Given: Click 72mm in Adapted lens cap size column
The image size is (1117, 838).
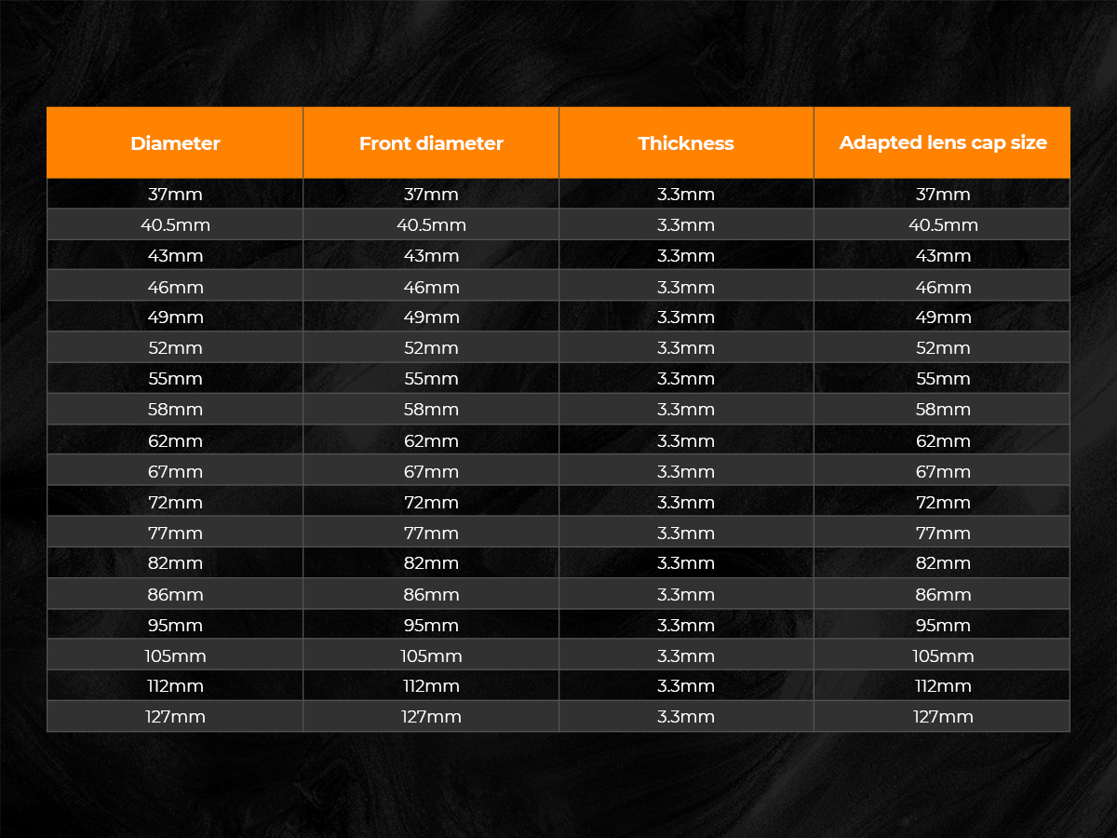Looking at the screenshot, I should (x=943, y=502).
